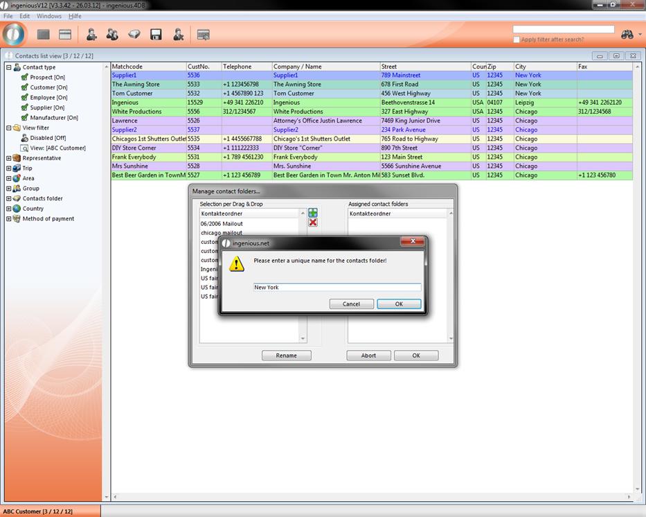Click the Rename button
This screenshot has width=646, height=517.
tap(286, 356)
